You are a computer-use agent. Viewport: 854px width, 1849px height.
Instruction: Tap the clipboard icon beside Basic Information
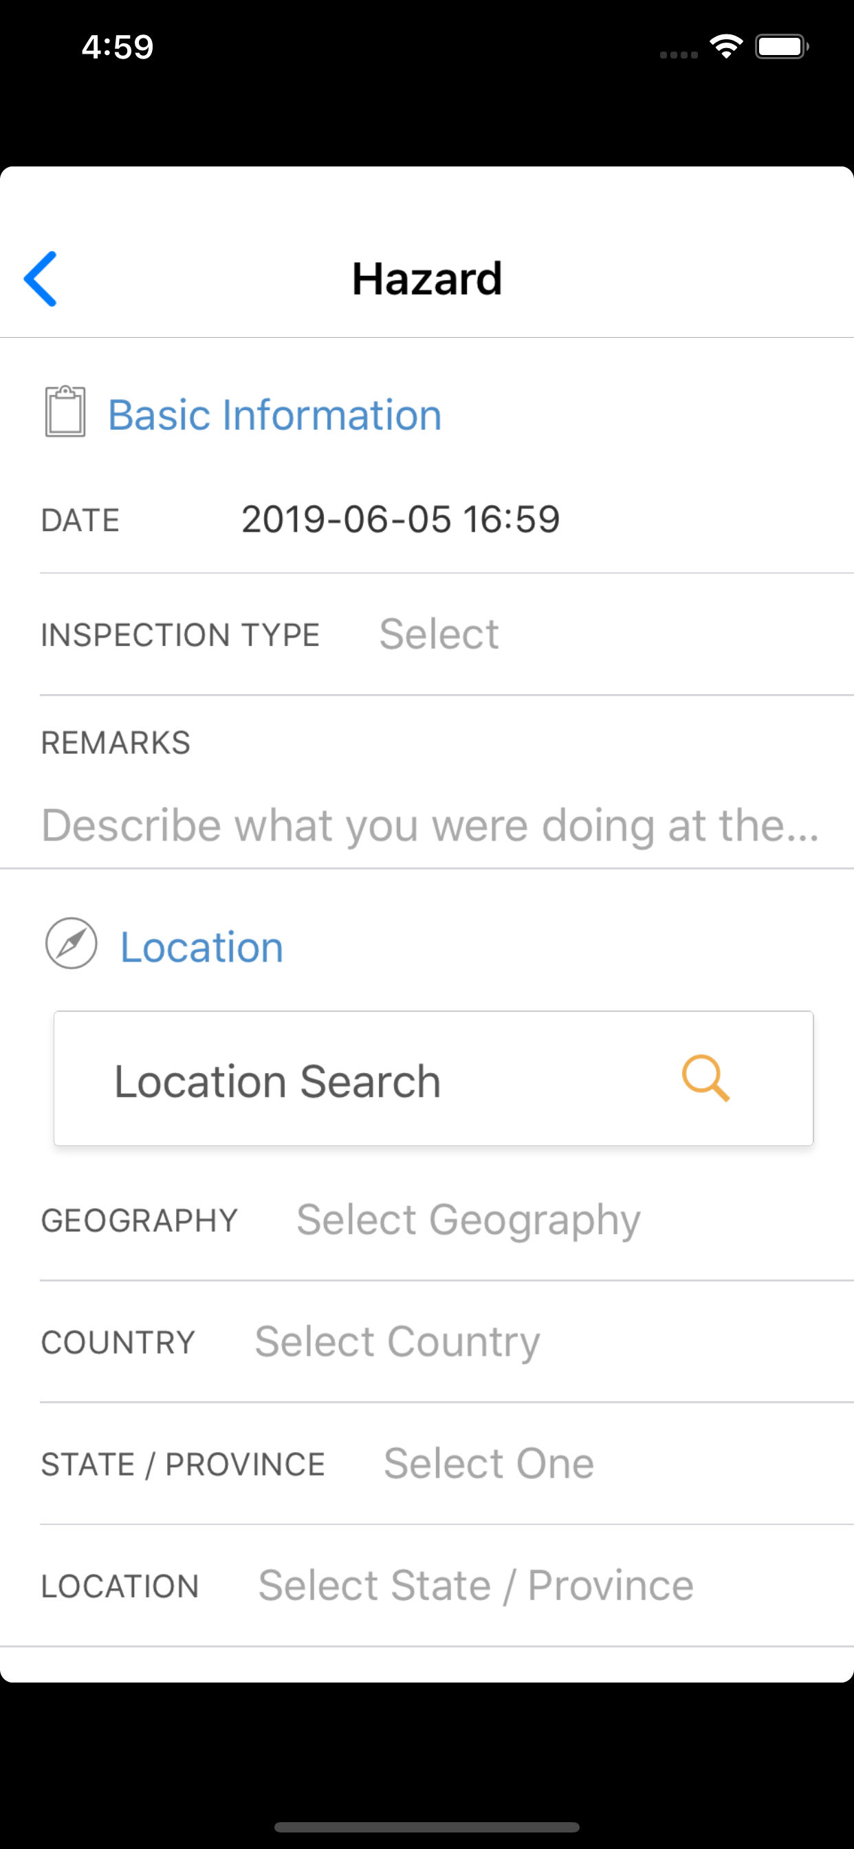pyautogui.click(x=65, y=411)
